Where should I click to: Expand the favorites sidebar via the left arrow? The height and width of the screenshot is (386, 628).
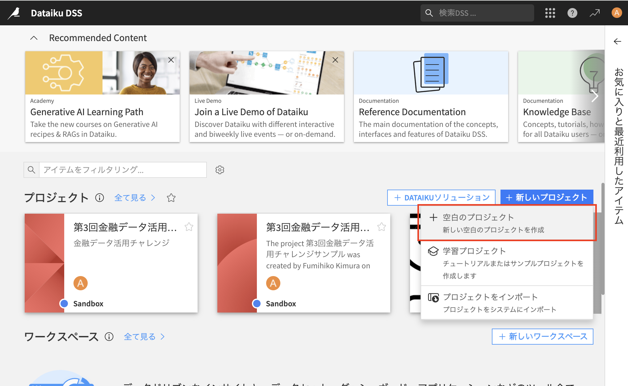[x=617, y=41]
